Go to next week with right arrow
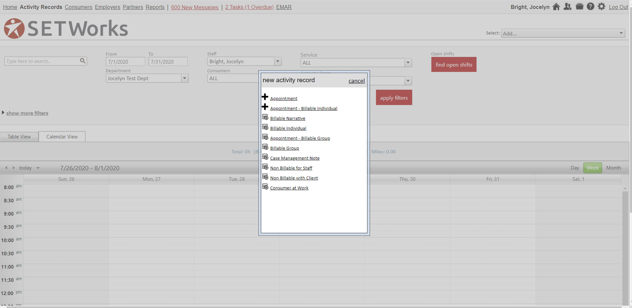Image resolution: width=632 pixels, height=308 pixels. click(14, 168)
